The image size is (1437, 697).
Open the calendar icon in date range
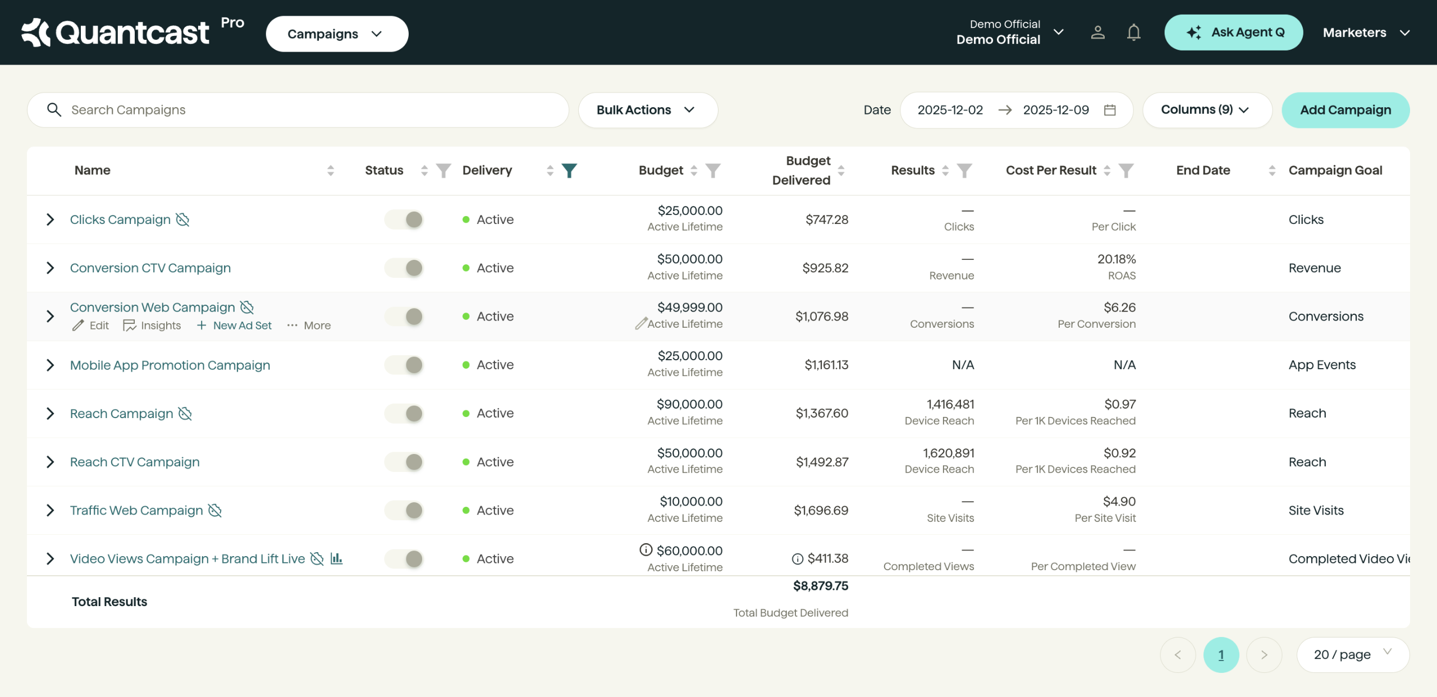[1110, 110]
